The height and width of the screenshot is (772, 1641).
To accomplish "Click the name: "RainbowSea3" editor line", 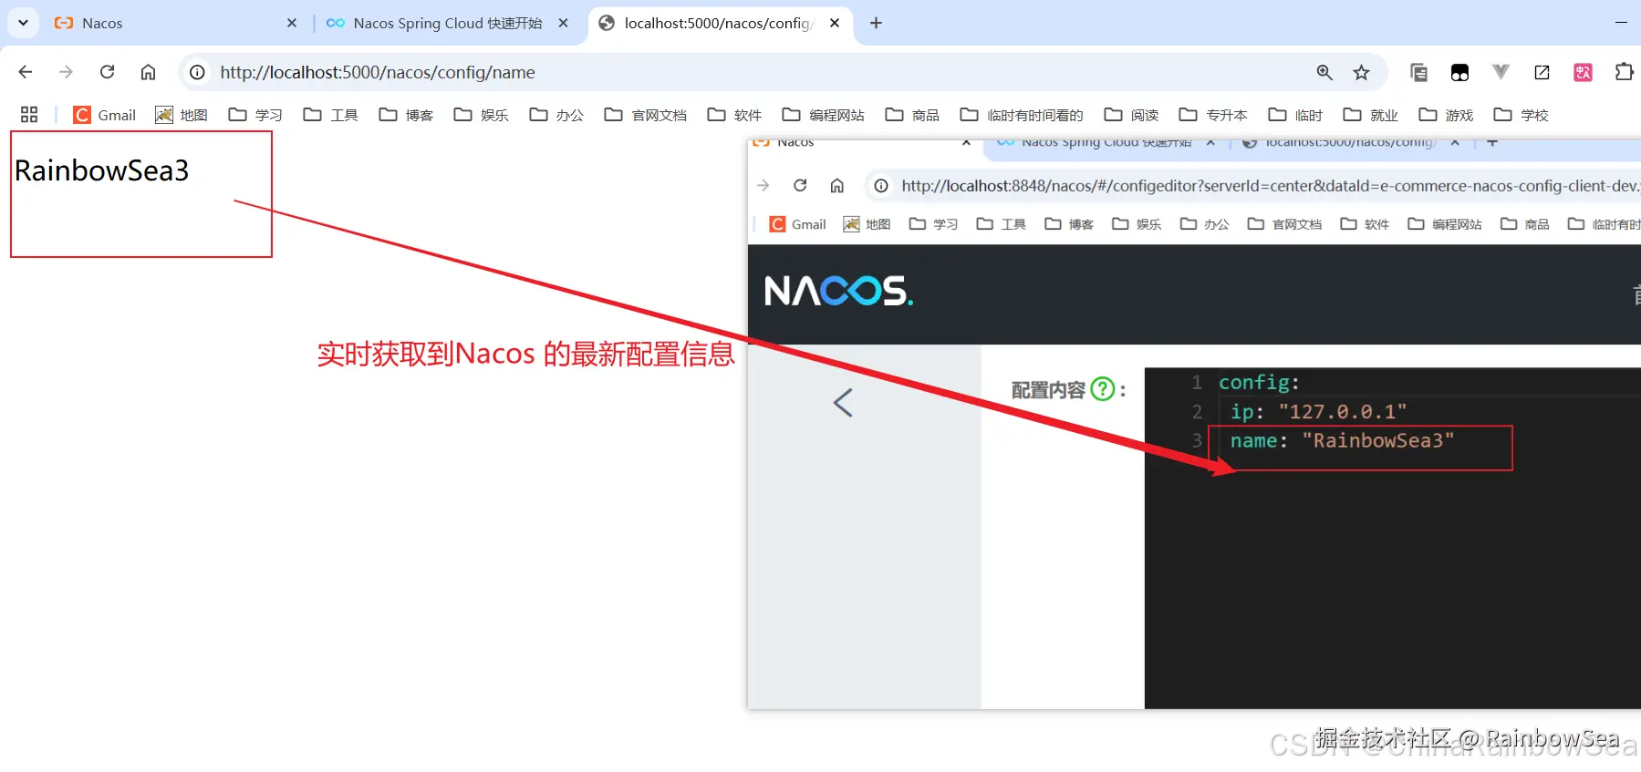I will click(x=1342, y=440).
